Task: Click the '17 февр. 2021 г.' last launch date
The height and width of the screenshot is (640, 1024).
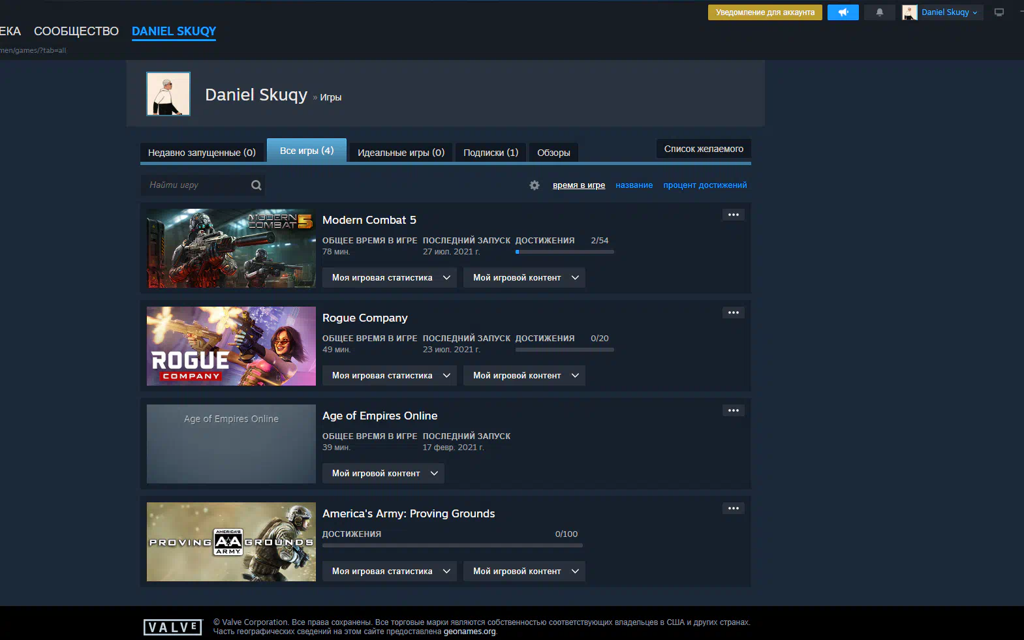Action: [454, 448]
